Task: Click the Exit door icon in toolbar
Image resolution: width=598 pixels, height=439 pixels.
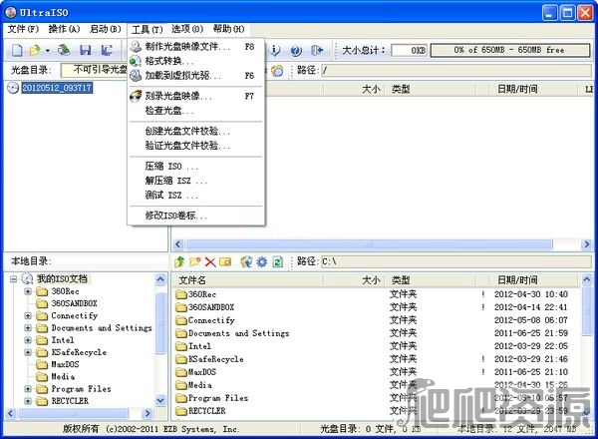Action: click(x=317, y=50)
